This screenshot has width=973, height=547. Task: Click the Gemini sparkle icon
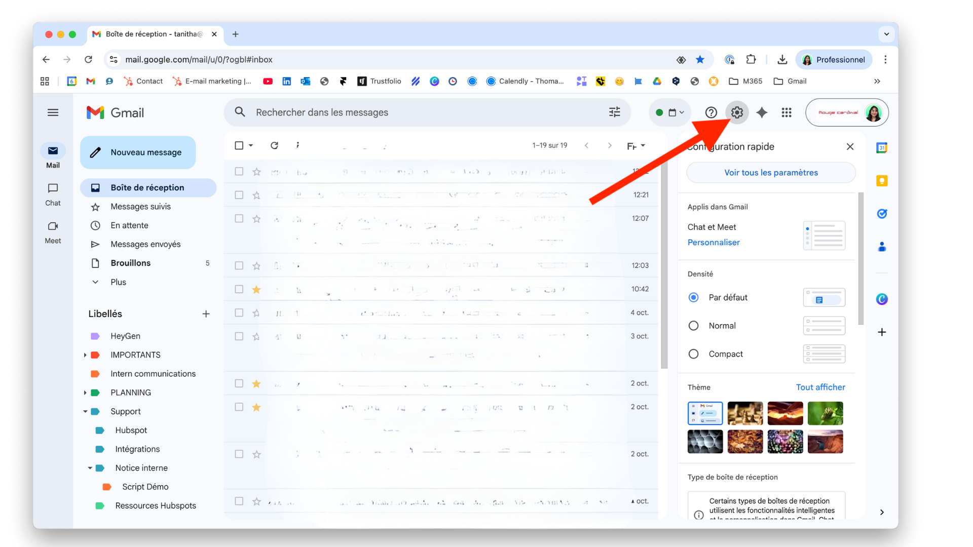pyautogui.click(x=762, y=112)
